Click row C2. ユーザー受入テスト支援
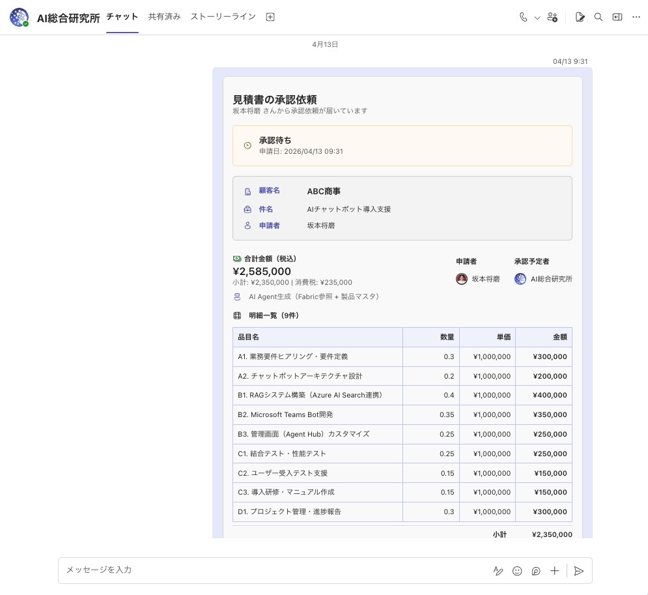The height and width of the screenshot is (595, 648). 402,473
